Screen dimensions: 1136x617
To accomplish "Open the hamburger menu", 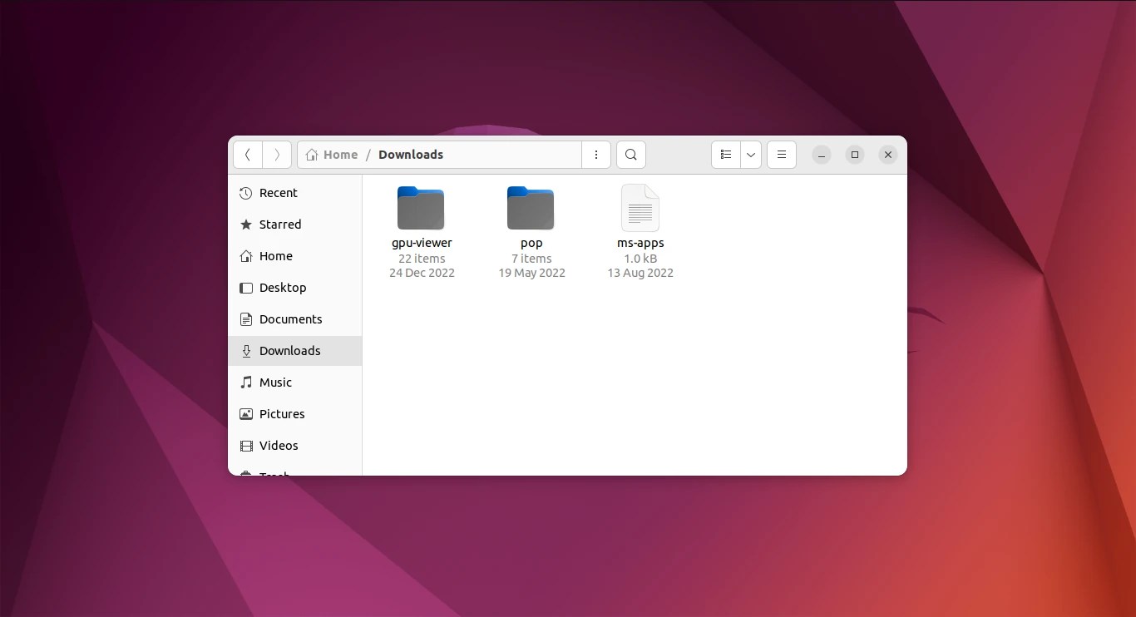I will click(781, 155).
